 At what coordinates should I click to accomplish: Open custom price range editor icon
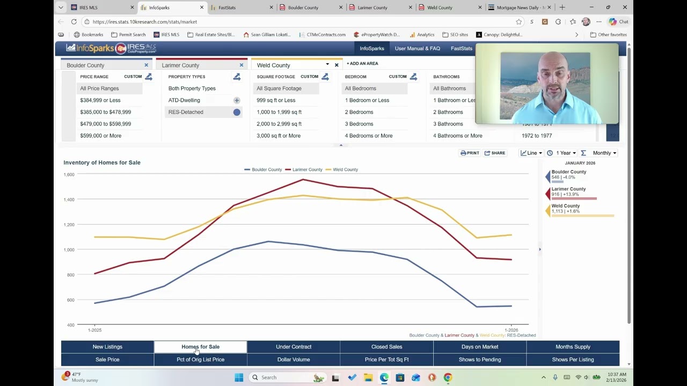[148, 77]
